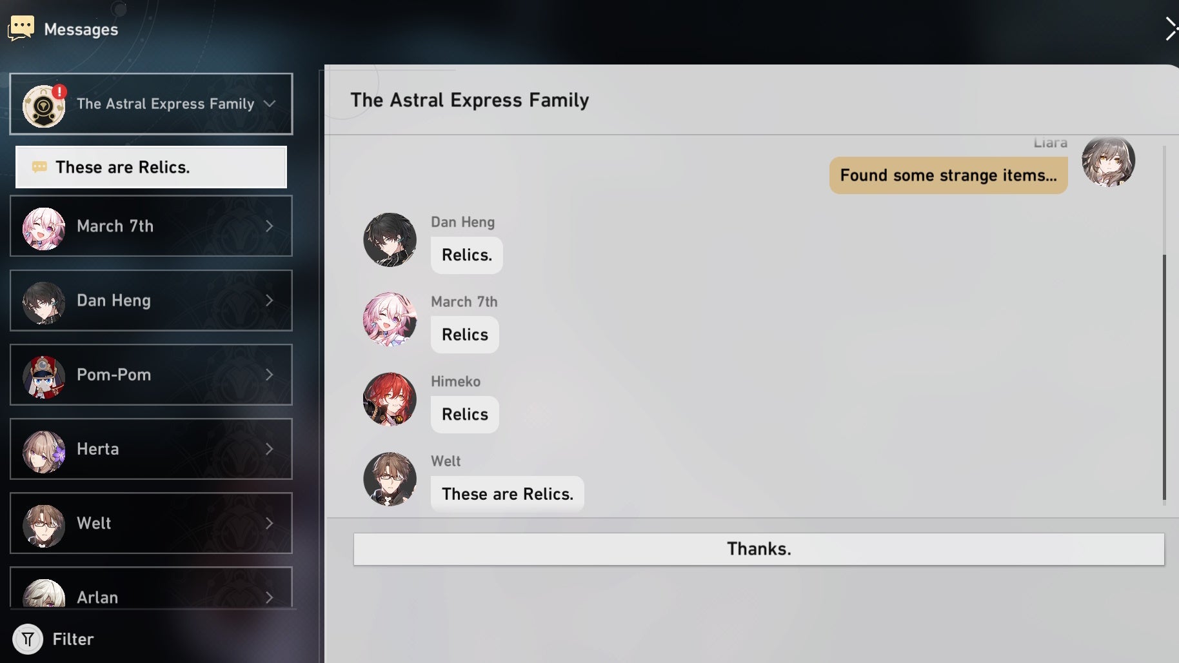Click the Messages speech bubble icon

[21, 28]
